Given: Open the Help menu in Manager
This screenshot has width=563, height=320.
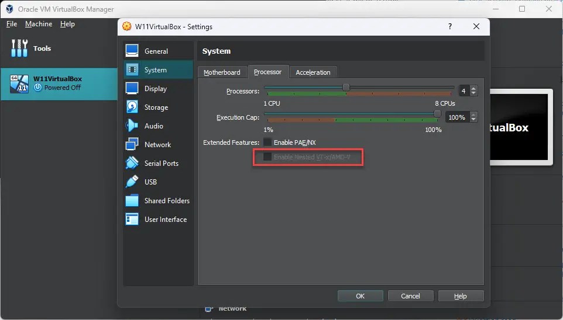Looking at the screenshot, I should (67, 24).
